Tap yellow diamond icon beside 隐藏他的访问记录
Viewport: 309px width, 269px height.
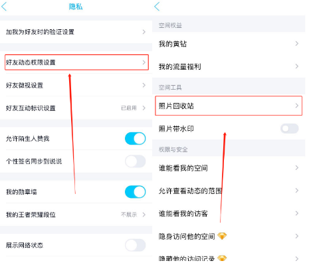point(222,258)
